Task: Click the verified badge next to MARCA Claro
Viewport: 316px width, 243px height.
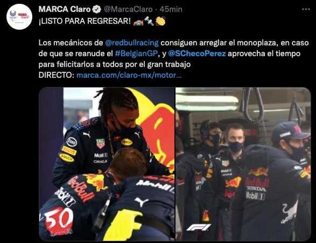Action: click(97, 9)
